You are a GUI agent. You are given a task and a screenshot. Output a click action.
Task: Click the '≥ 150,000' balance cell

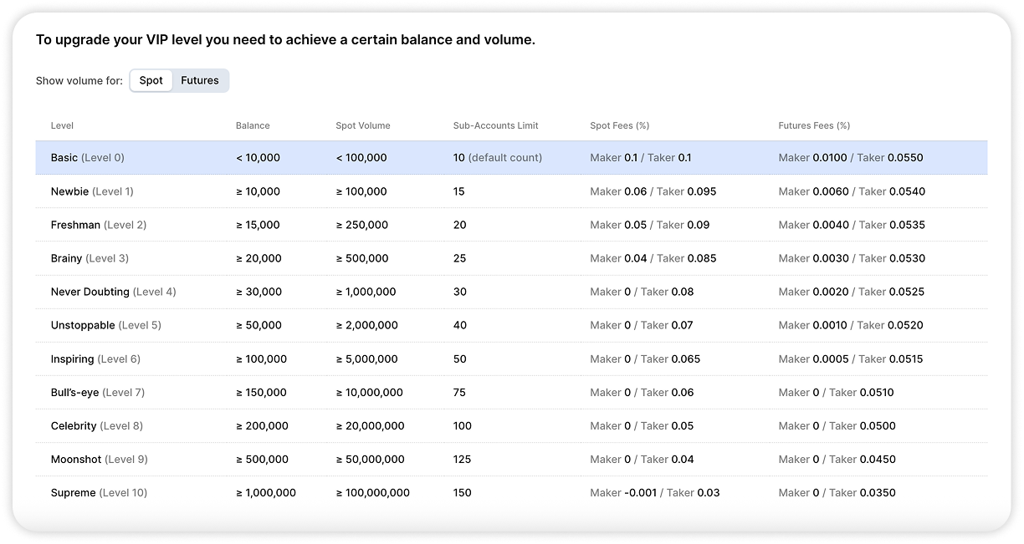click(261, 392)
